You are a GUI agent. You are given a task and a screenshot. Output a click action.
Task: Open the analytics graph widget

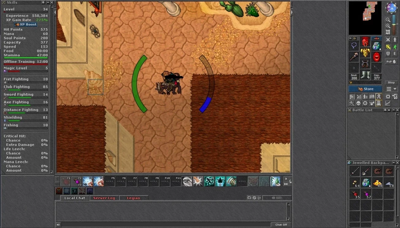pyautogui.click(x=388, y=103)
